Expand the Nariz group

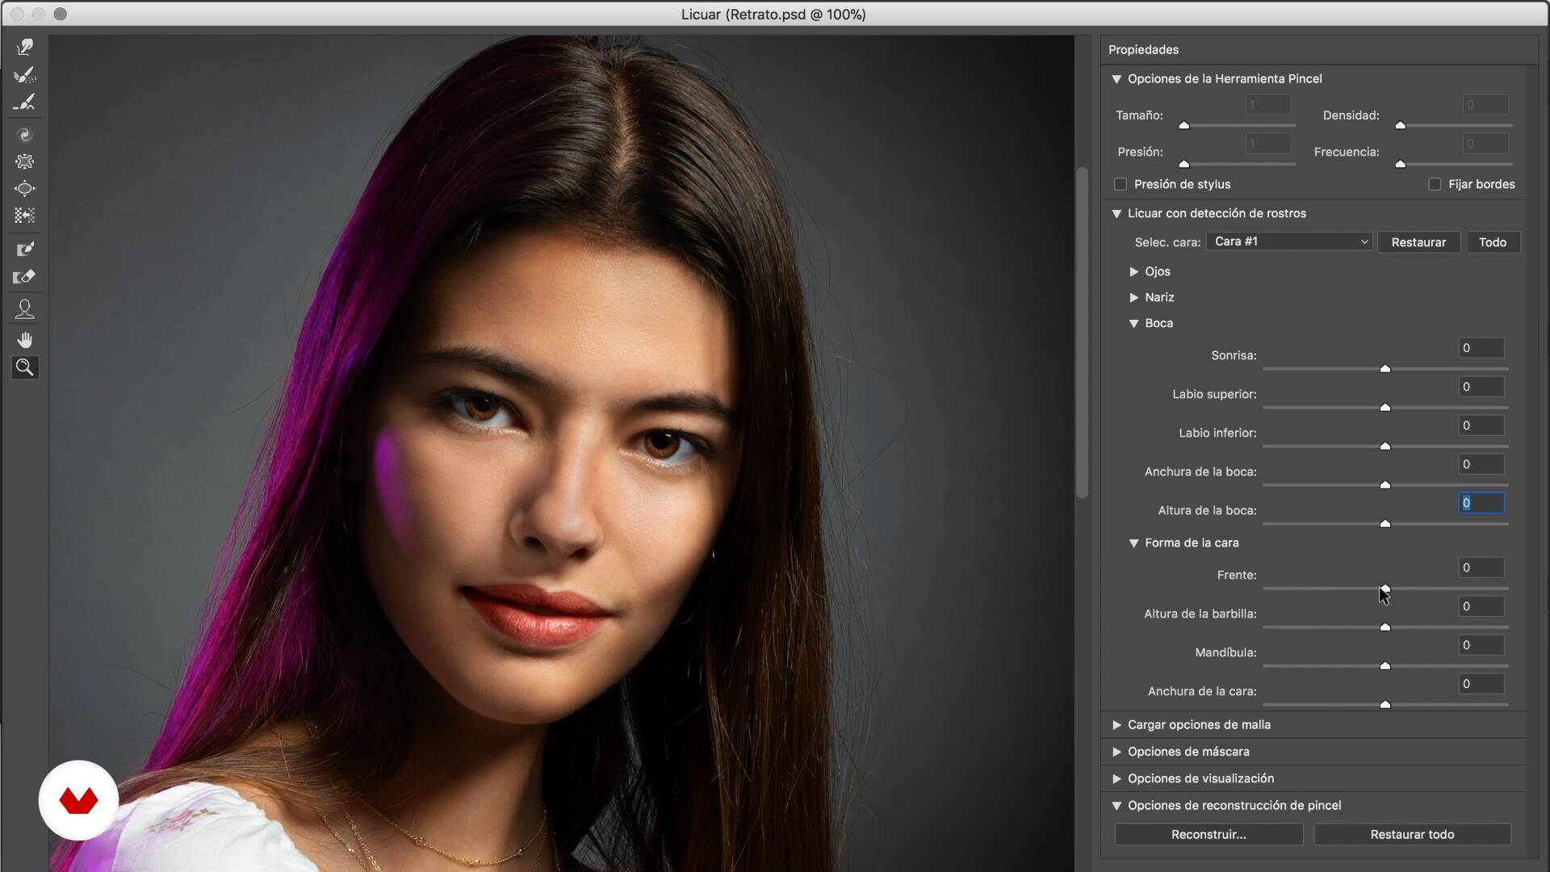(1133, 298)
